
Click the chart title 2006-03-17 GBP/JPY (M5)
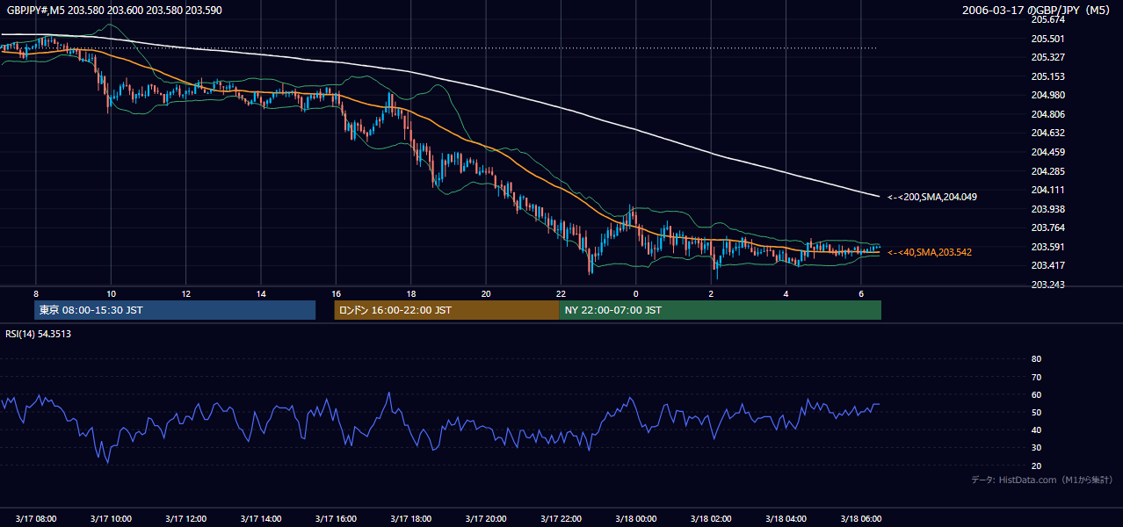click(x=1037, y=11)
